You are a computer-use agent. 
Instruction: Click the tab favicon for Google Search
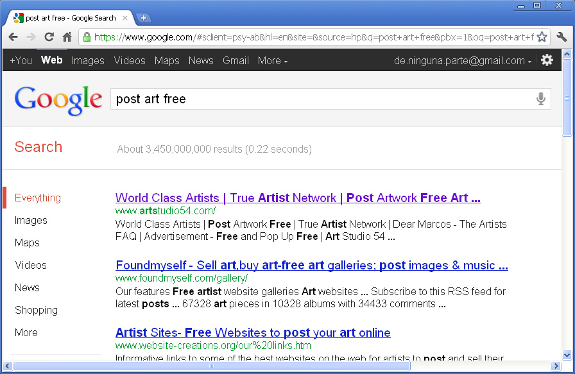click(19, 17)
